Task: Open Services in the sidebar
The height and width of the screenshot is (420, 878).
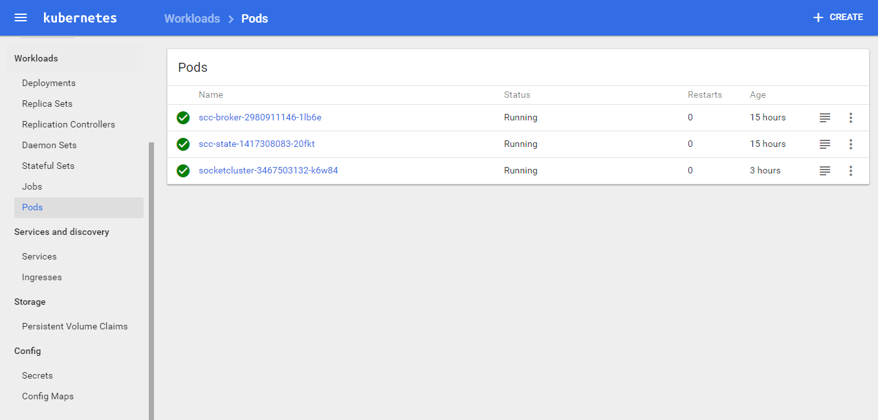Action: 39,257
